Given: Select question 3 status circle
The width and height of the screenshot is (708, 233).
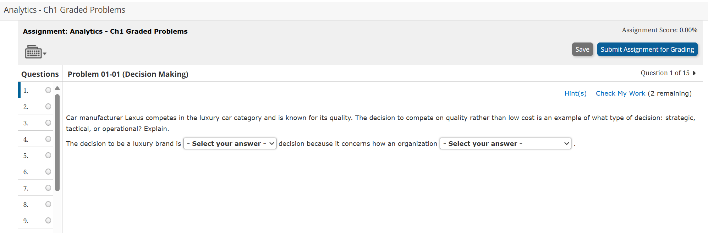Looking at the screenshot, I should tap(48, 123).
